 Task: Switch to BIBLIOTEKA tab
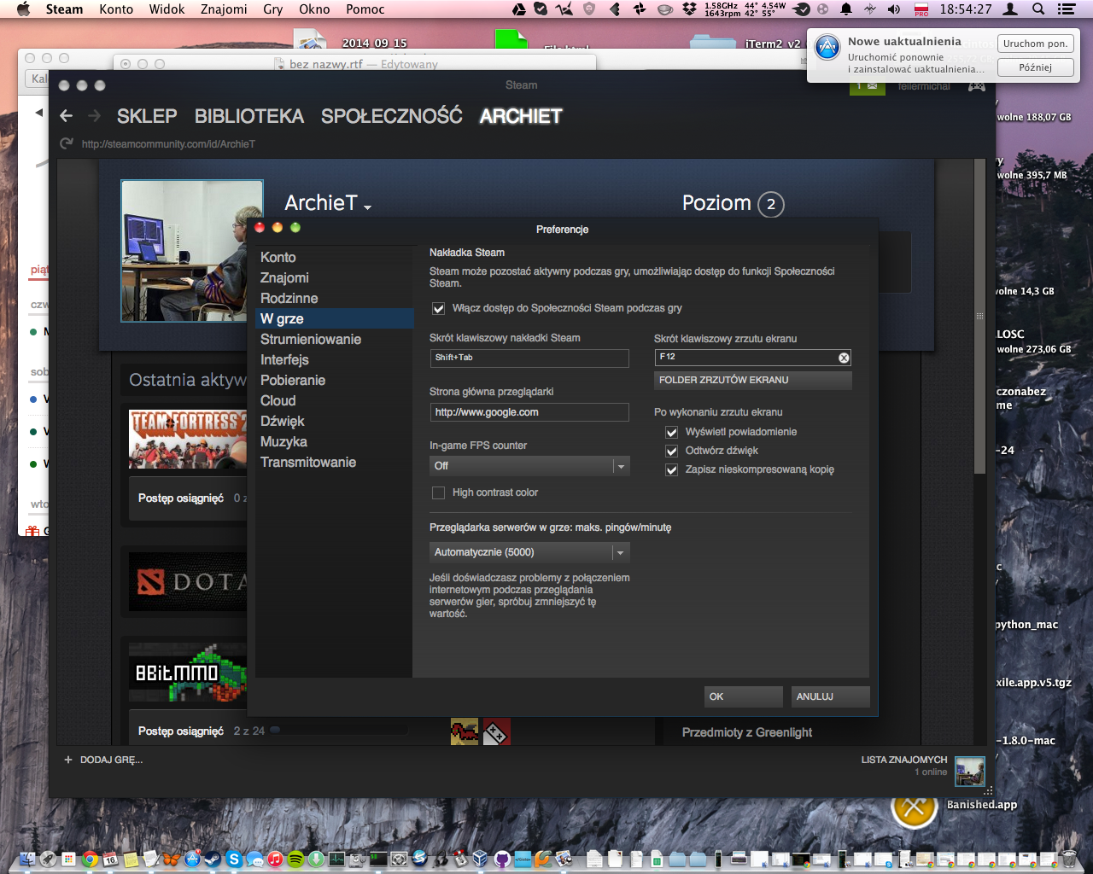tap(249, 116)
